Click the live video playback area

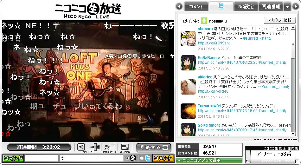tap(88, 81)
